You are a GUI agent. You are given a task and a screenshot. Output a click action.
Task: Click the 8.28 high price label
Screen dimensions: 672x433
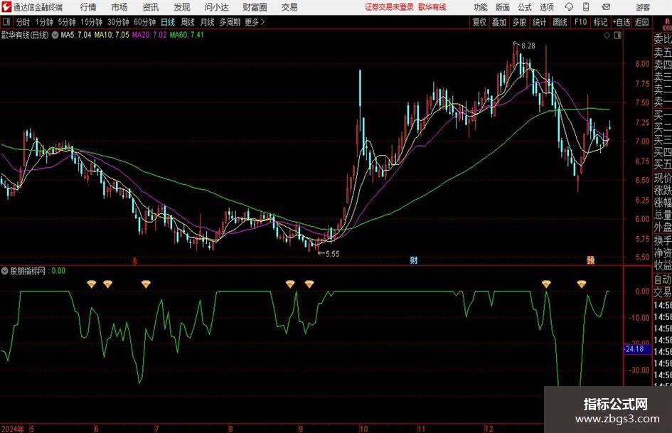tap(528, 46)
